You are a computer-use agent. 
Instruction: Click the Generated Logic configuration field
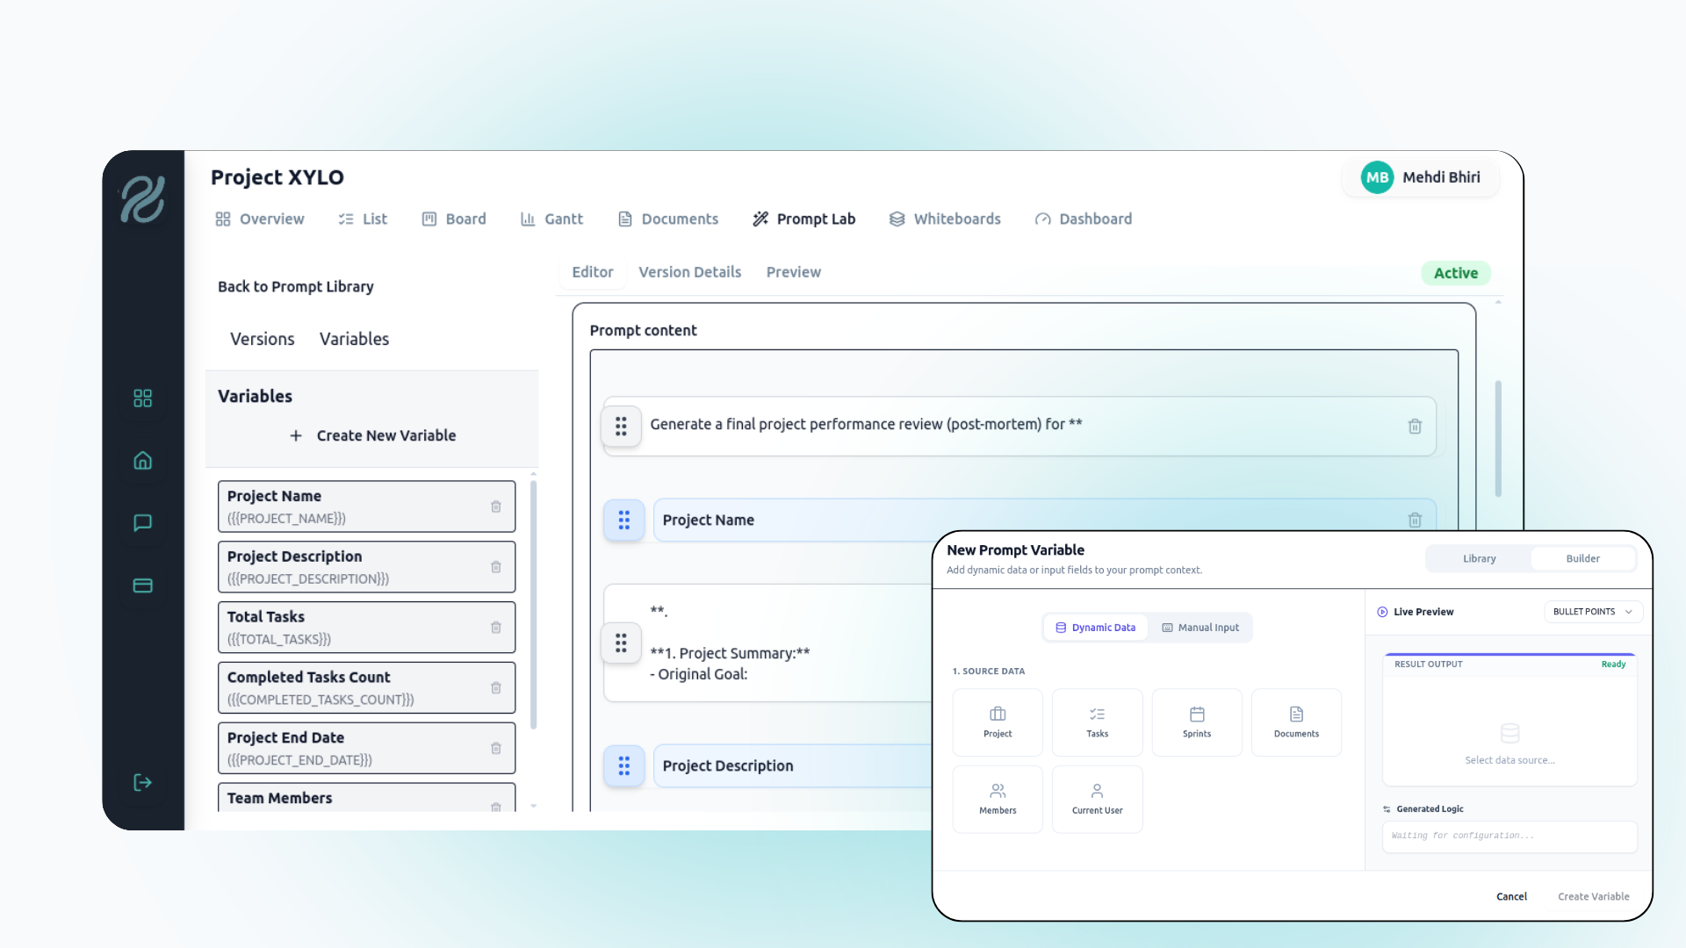pyautogui.click(x=1509, y=836)
